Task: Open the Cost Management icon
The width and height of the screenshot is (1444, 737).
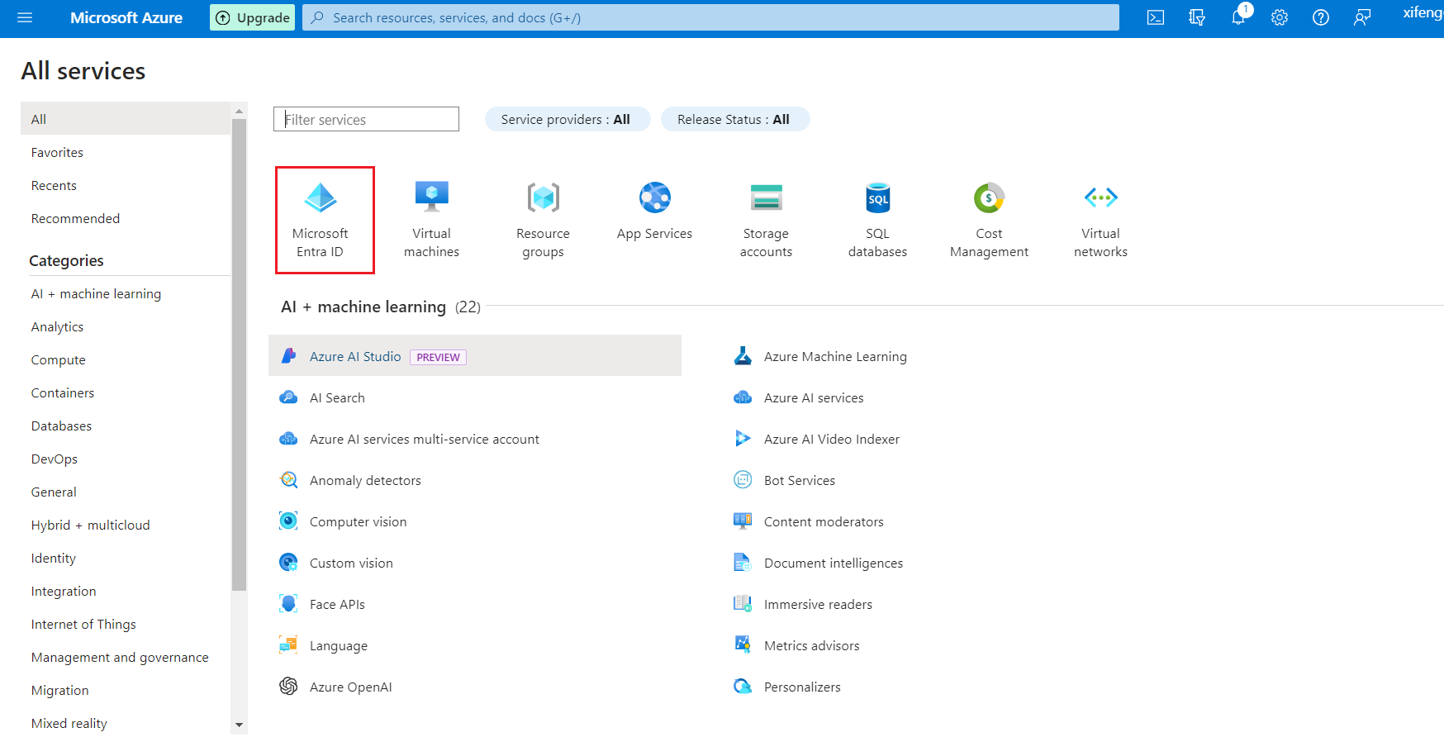Action: (989, 197)
